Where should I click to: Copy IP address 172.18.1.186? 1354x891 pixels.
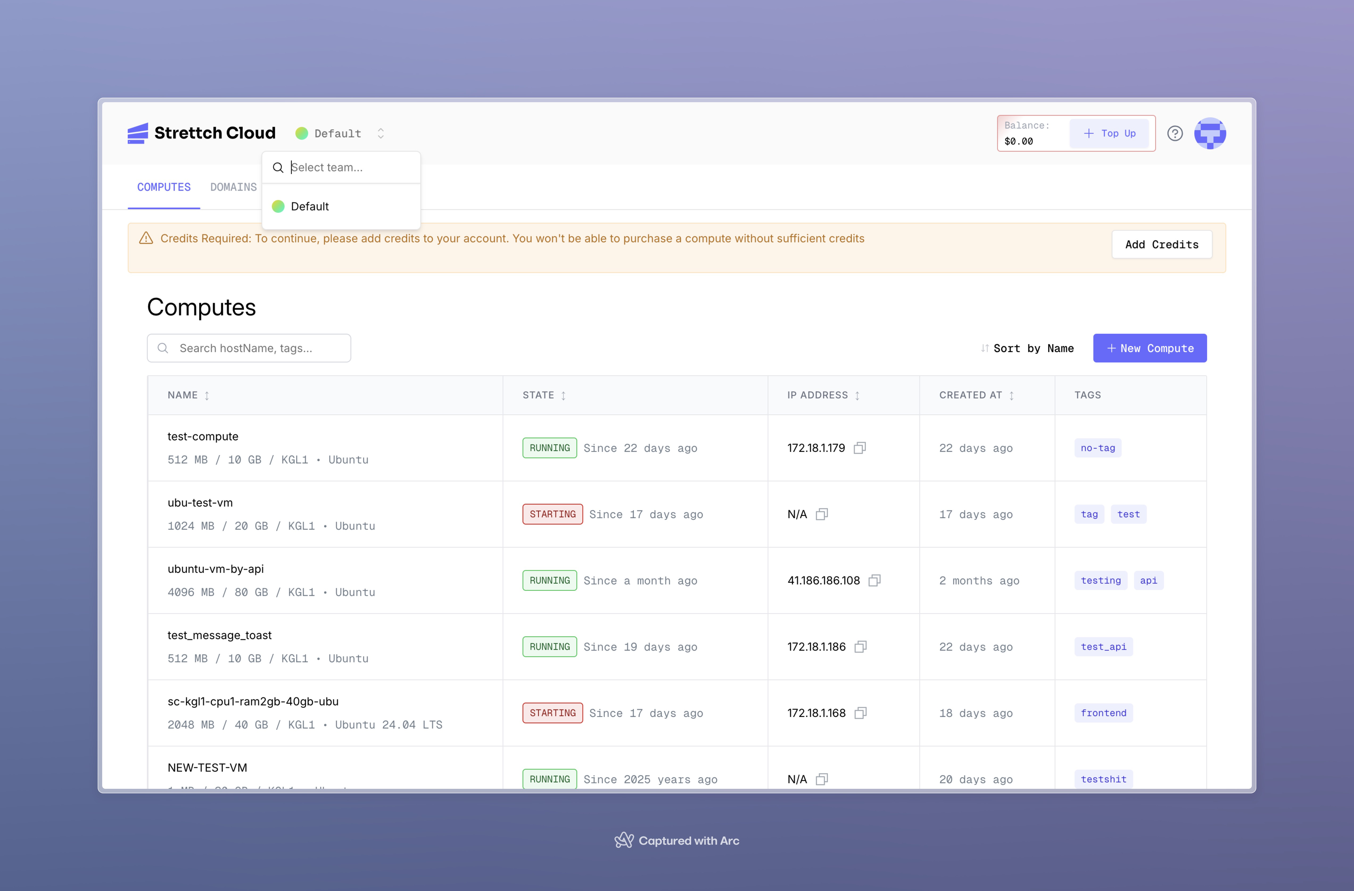860,646
